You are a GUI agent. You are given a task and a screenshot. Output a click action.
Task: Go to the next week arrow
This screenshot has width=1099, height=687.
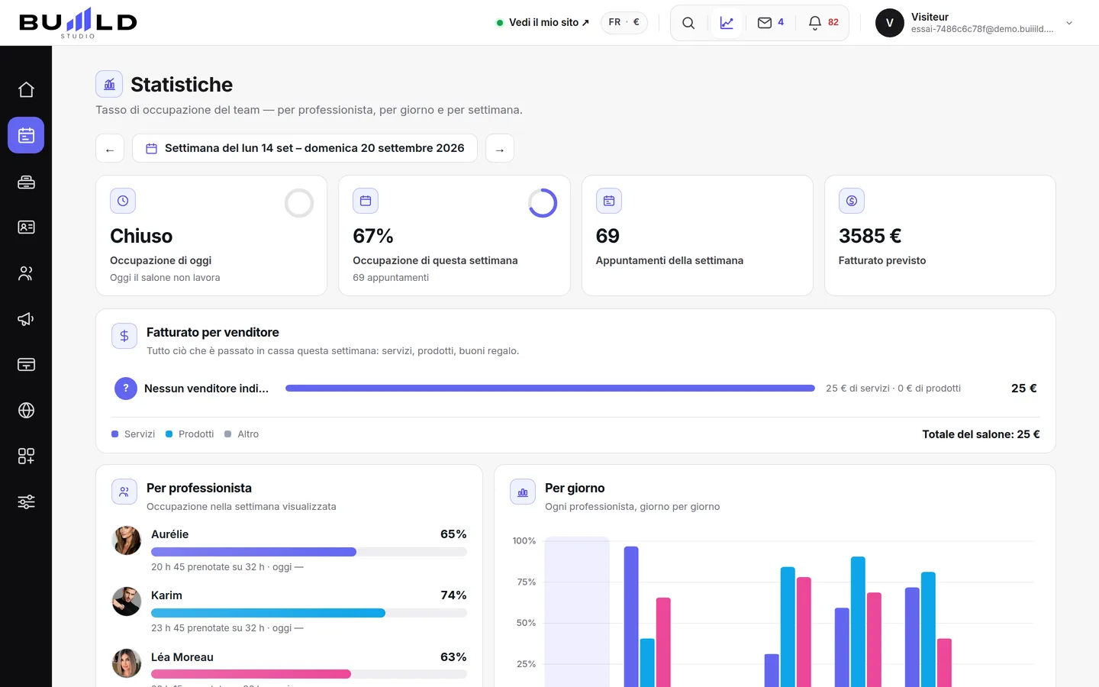[x=500, y=148]
